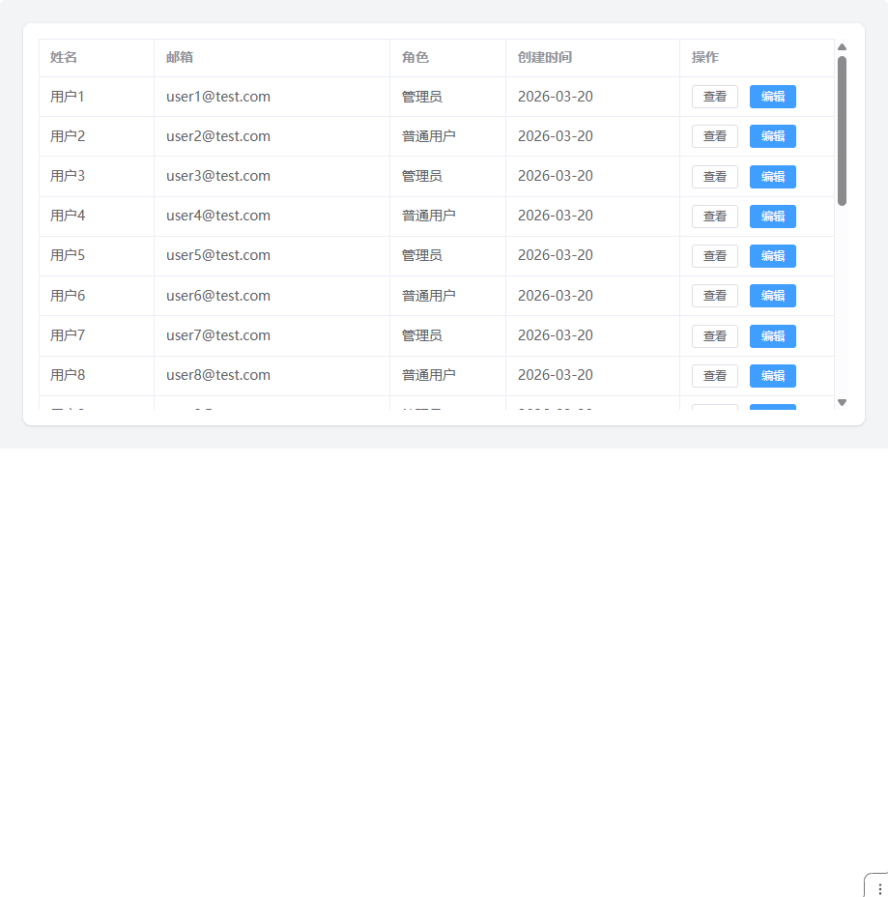Hit the 编辑 button for 用户5
Screen dimensions: 888x897
[772, 256]
